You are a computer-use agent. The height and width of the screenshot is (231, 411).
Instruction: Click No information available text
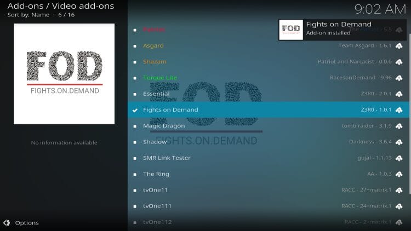pyautogui.click(x=64, y=143)
